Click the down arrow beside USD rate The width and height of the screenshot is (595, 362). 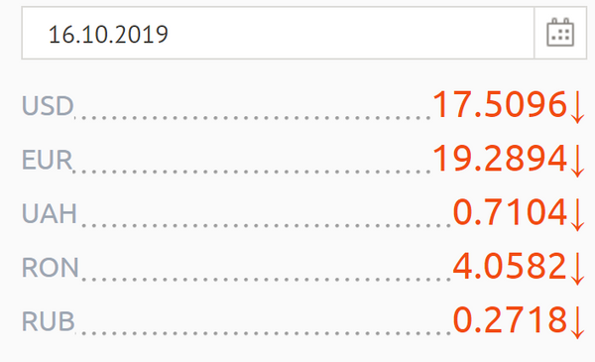click(577, 107)
